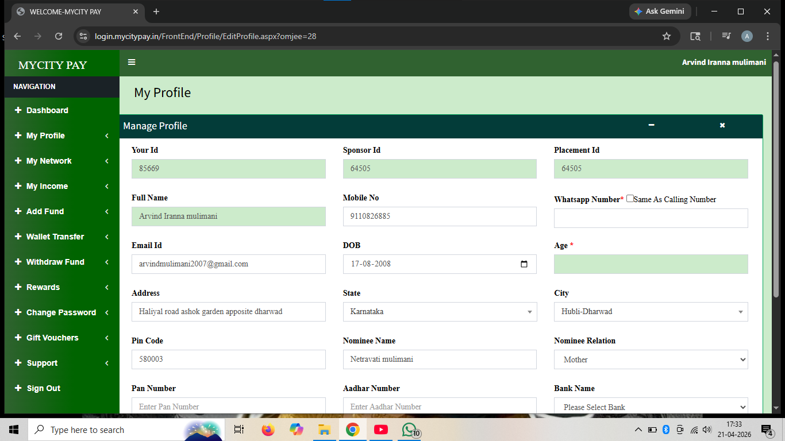Expand the Withdraw Fund menu item
The height and width of the screenshot is (441, 785).
(62, 262)
